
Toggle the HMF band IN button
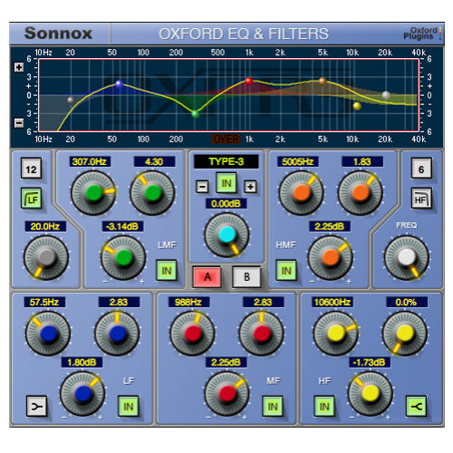pos(286,271)
